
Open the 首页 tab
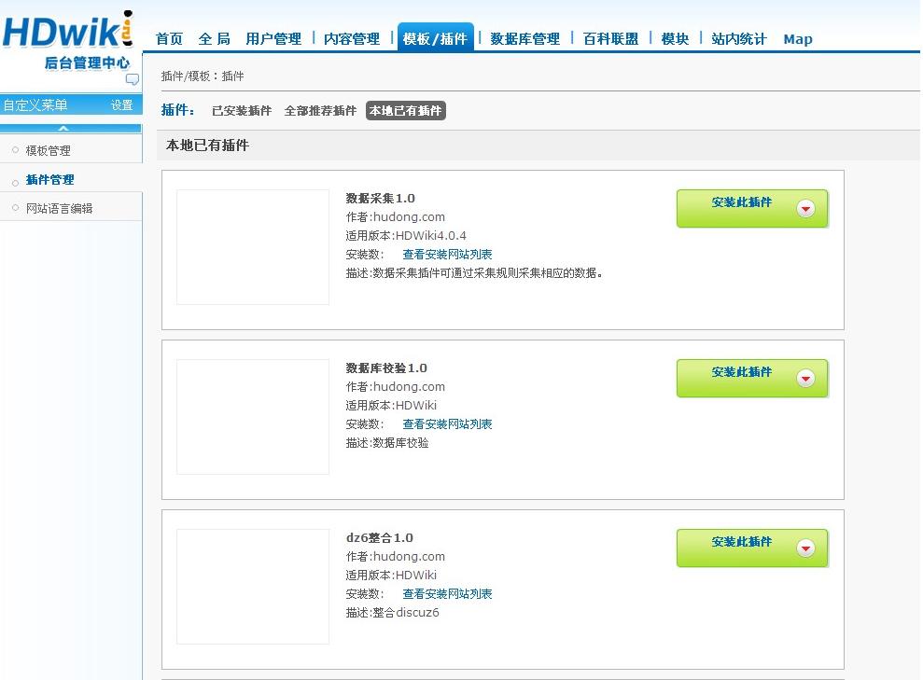170,39
